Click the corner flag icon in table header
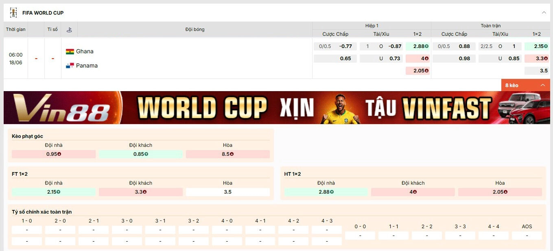 [x=69, y=30]
